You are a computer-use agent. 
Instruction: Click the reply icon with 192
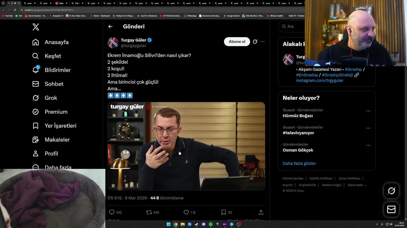click(112, 212)
